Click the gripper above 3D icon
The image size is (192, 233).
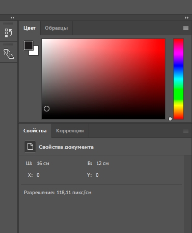click(x=8, y=44)
